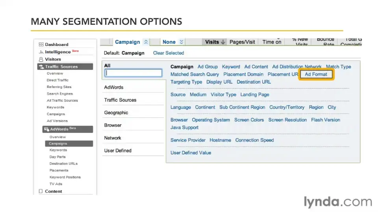The width and height of the screenshot is (378, 212).
Task: Open the Content page icon
Action: tap(41, 191)
